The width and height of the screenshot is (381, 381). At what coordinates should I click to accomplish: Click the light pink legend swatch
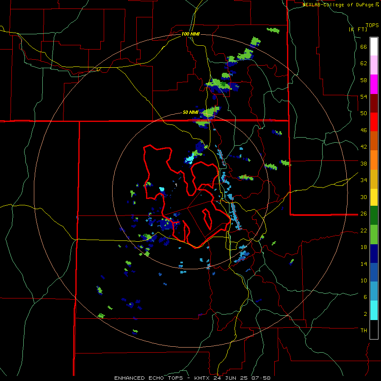tap(374, 65)
